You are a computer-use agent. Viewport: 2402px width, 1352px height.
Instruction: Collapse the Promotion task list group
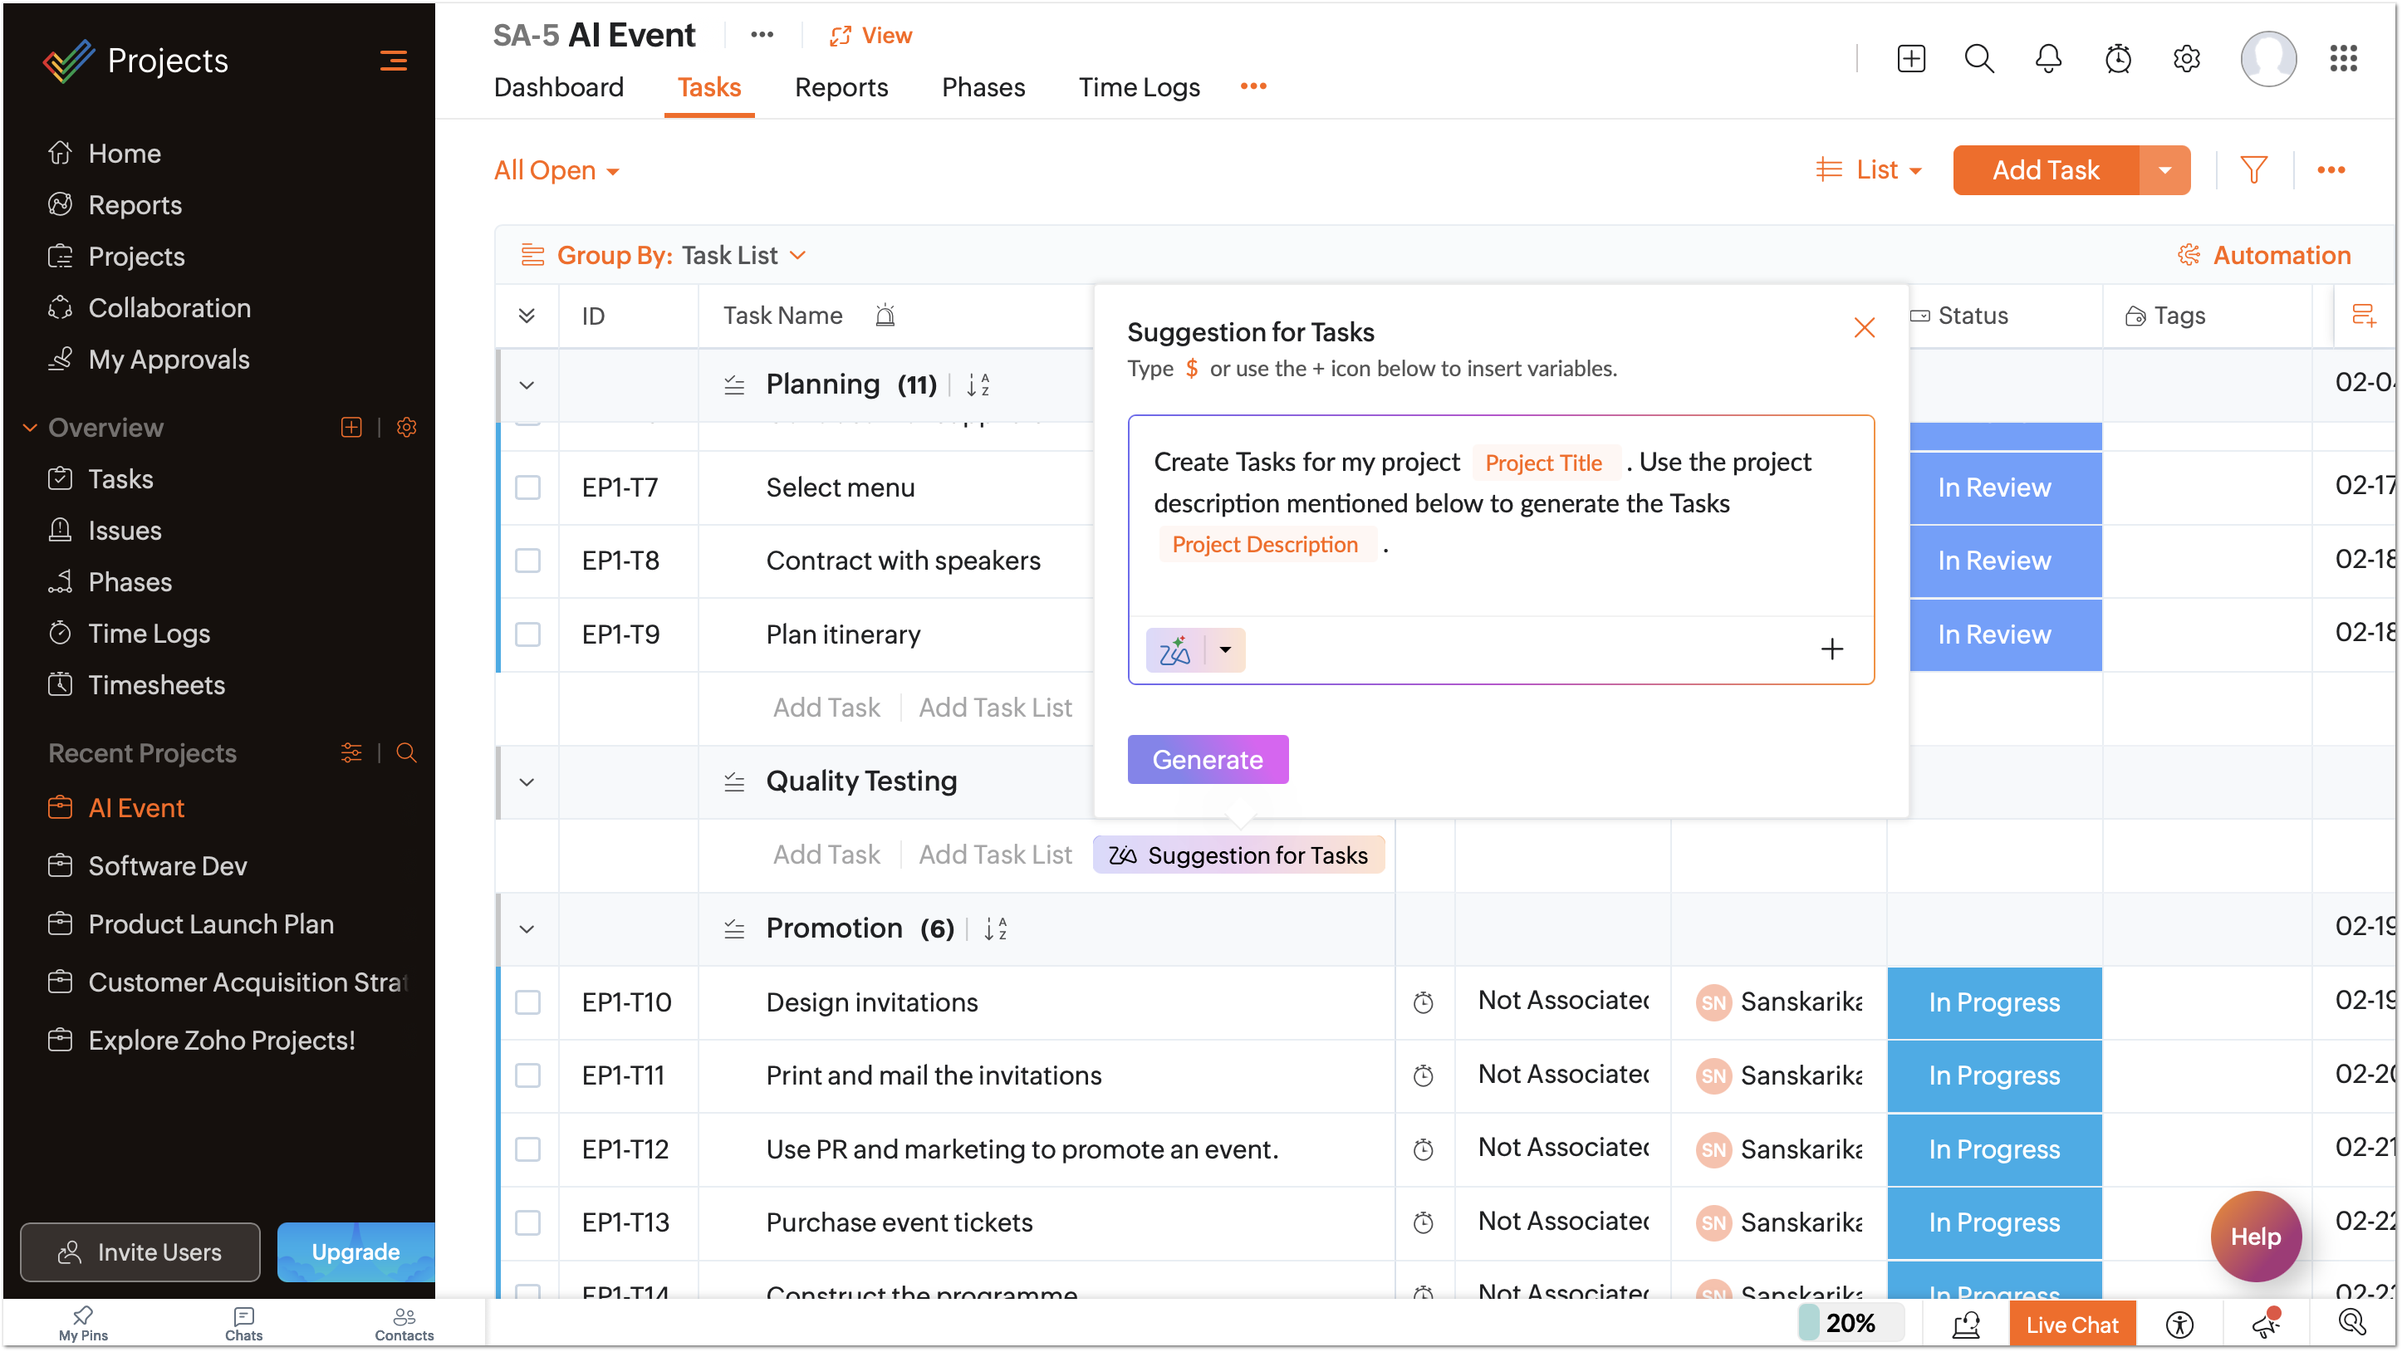point(527,928)
